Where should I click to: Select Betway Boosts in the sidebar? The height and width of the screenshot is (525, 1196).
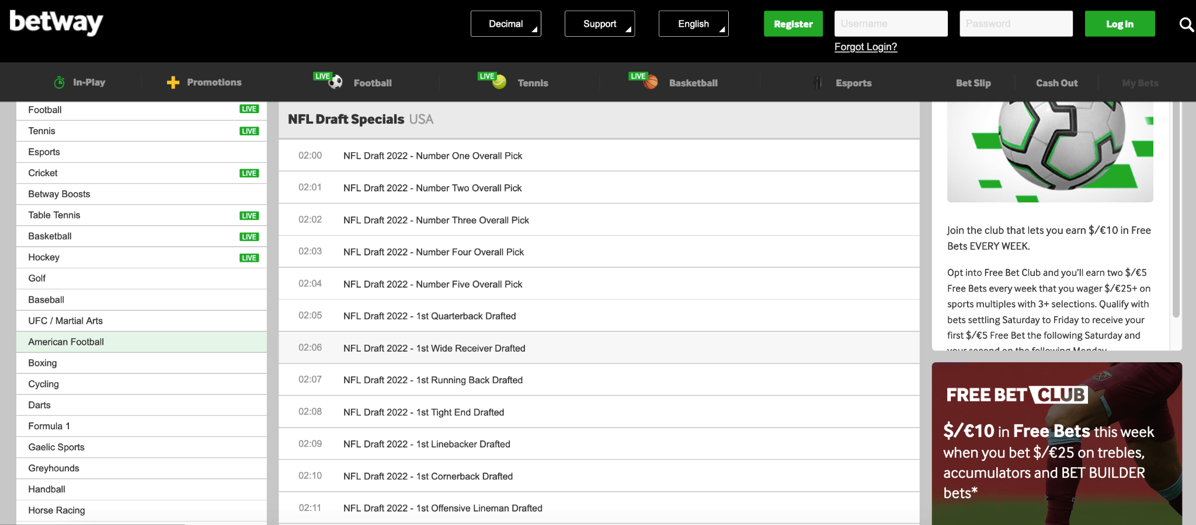[x=141, y=194]
